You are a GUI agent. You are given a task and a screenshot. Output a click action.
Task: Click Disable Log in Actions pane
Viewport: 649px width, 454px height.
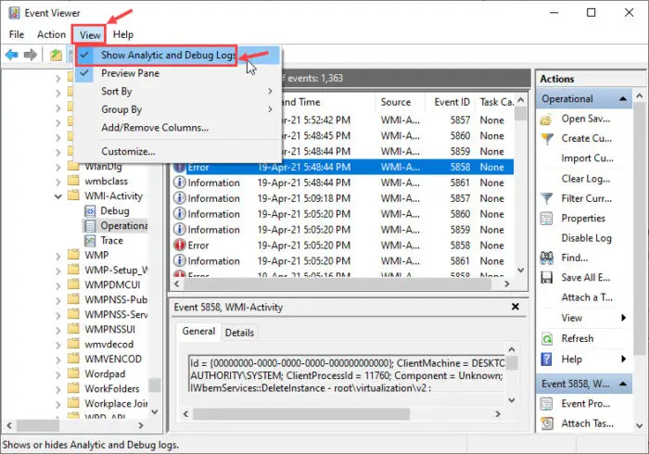tap(586, 238)
